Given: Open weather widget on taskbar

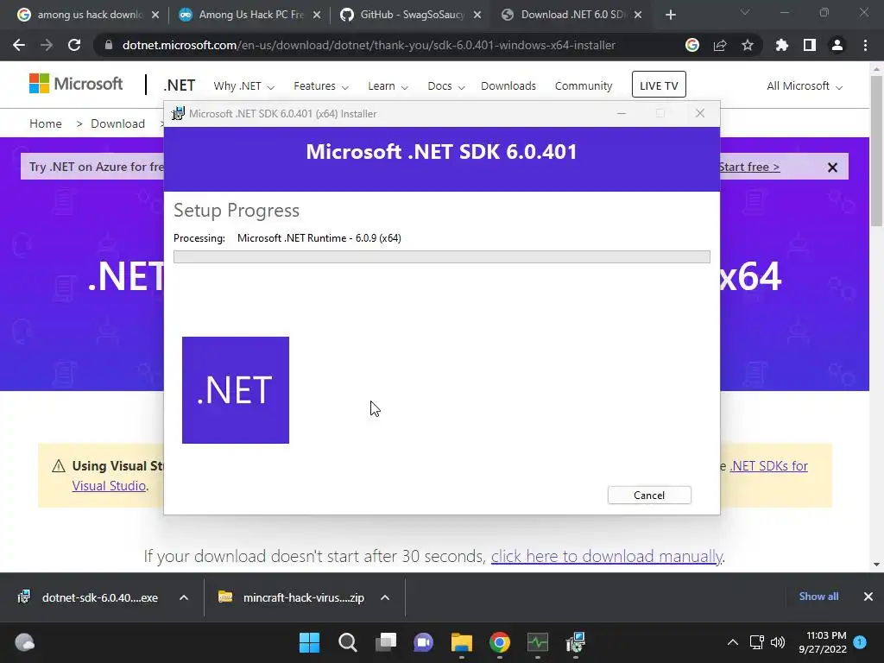Looking at the screenshot, I should (x=24, y=642).
